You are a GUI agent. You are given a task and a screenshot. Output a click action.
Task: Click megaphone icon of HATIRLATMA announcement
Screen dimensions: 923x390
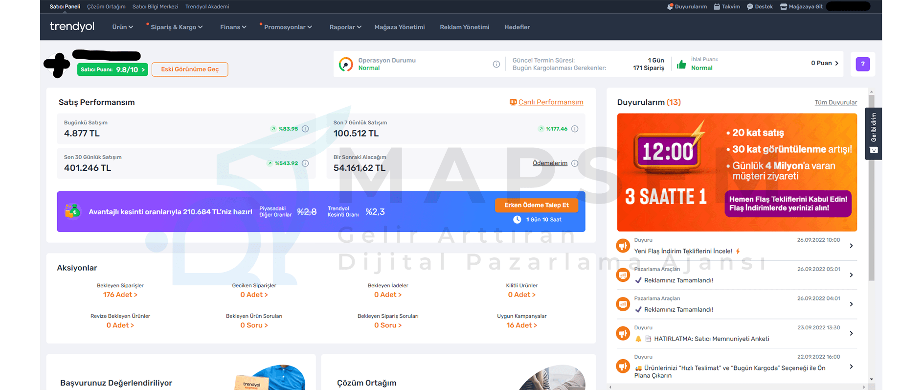point(623,334)
